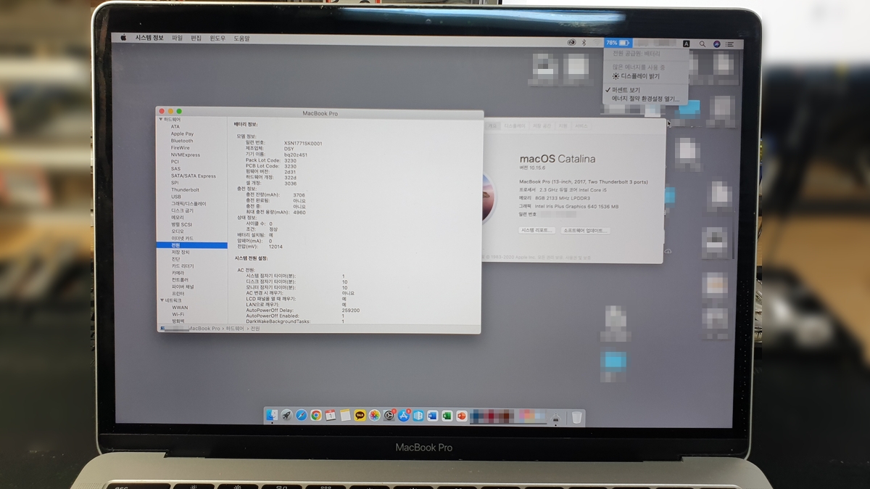The width and height of the screenshot is (870, 489).
Task: Switch to 지원 tab in About window
Action: coord(563,126)
